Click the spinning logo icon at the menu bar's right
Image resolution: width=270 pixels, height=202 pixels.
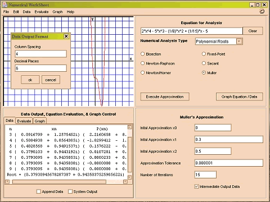(x=262, y=11)
